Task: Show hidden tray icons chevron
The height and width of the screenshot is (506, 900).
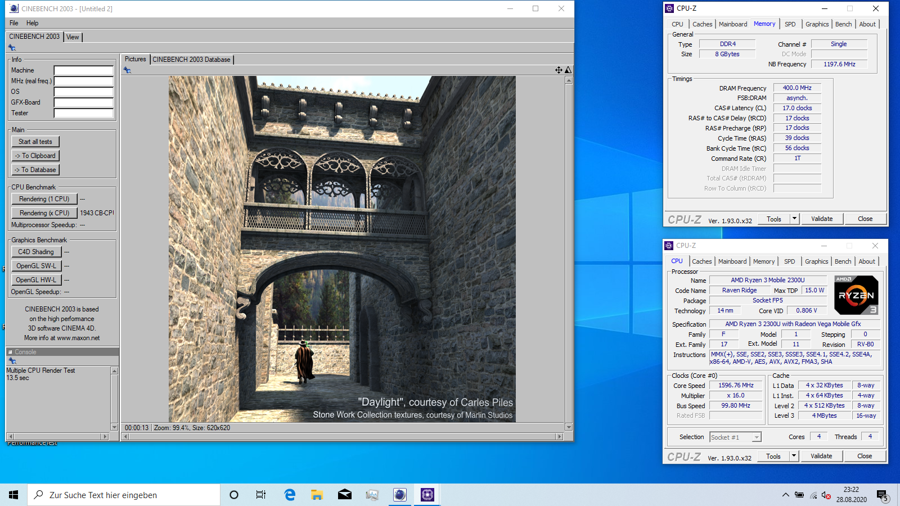Action: 785,495
